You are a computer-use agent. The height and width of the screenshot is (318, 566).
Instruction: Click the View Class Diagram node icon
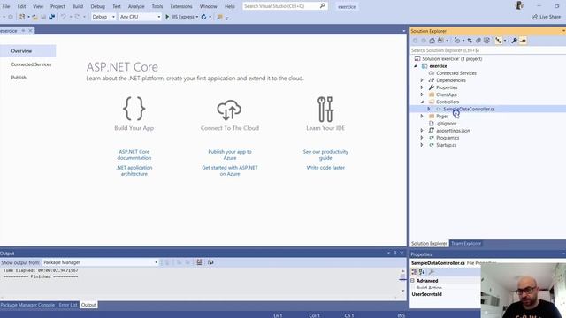click(x=499, y=41)
